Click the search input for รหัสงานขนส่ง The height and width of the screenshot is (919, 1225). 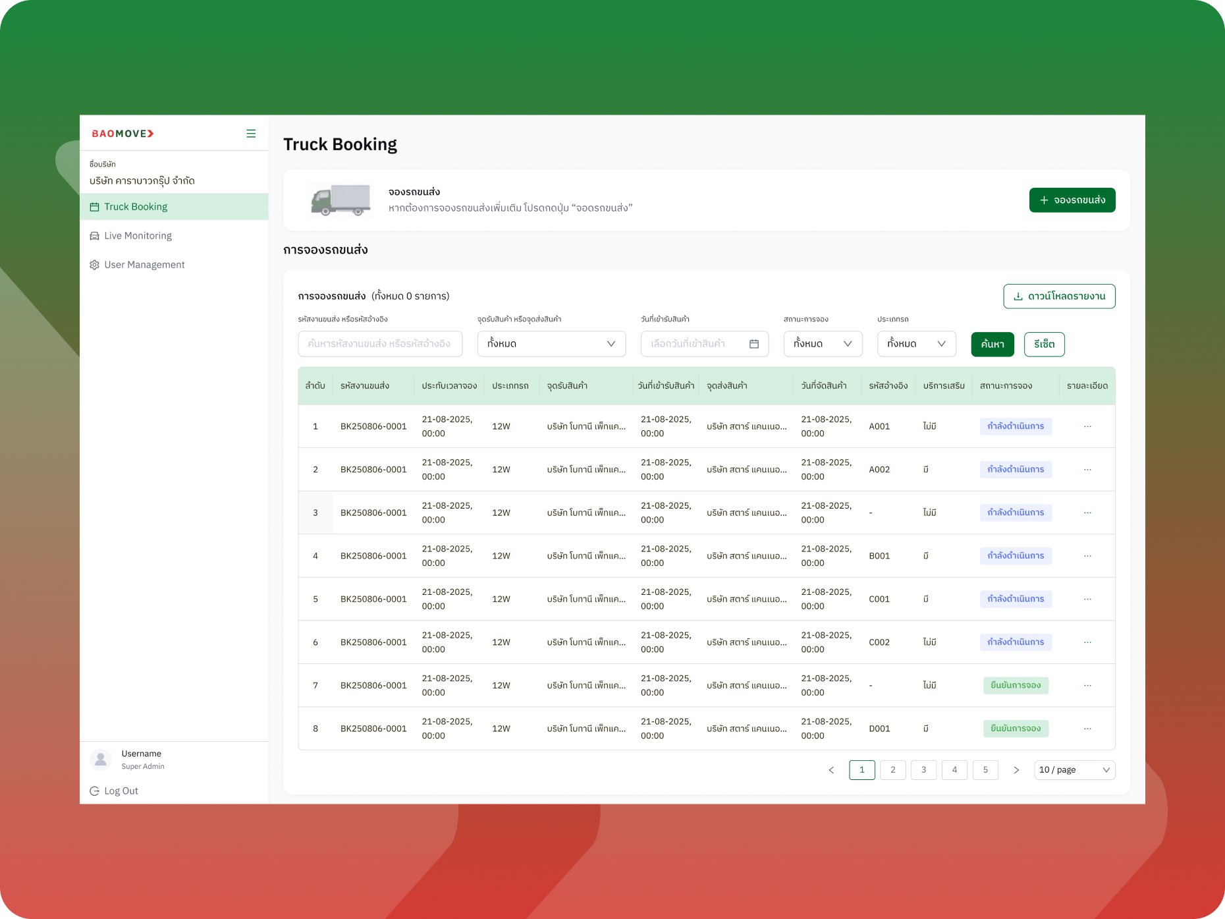(x=380, y=343)
